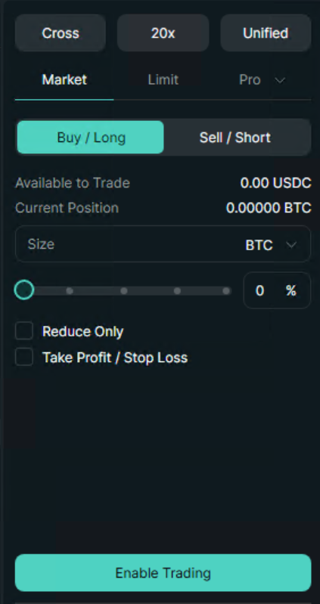This screenshot has width=320, height=604.
Task: Enable the Reduce Only checkbox
Action: [24, 331]
